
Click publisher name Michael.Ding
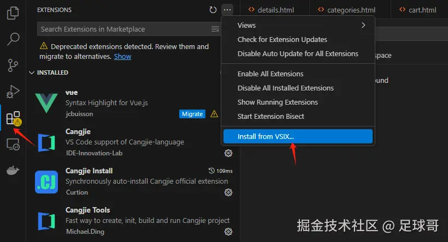pos(85,232)
